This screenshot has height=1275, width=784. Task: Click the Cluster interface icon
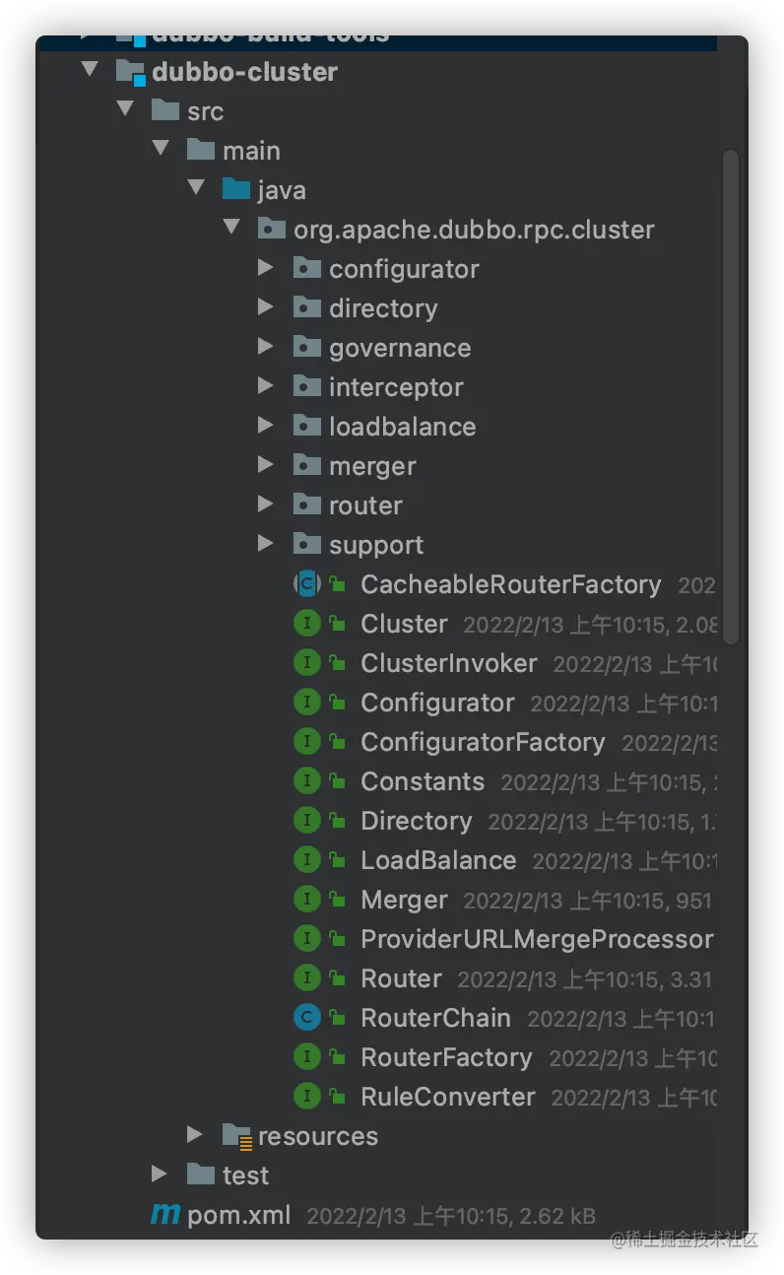[307, 624]
